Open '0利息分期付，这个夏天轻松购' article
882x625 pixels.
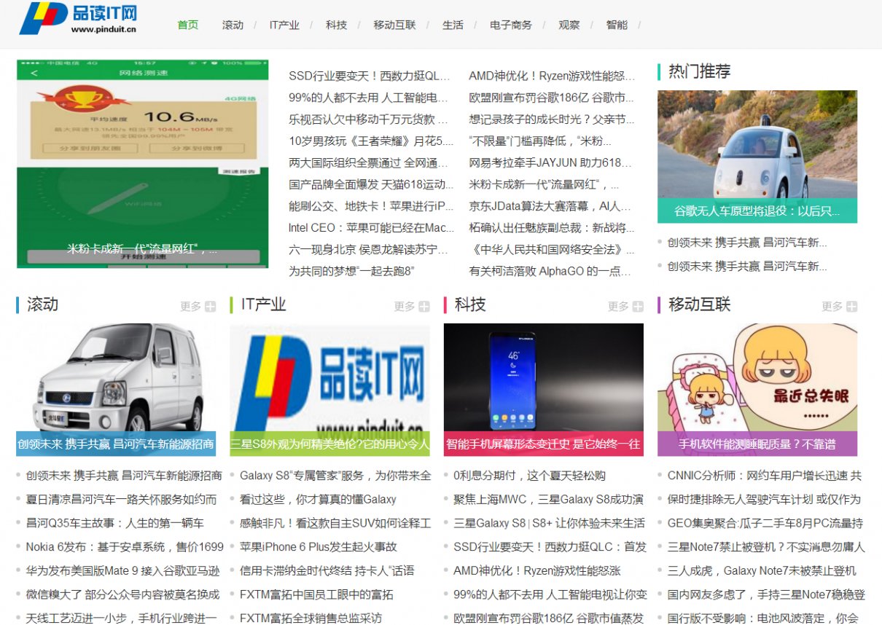pyautogui.click(x=529, y=476)
